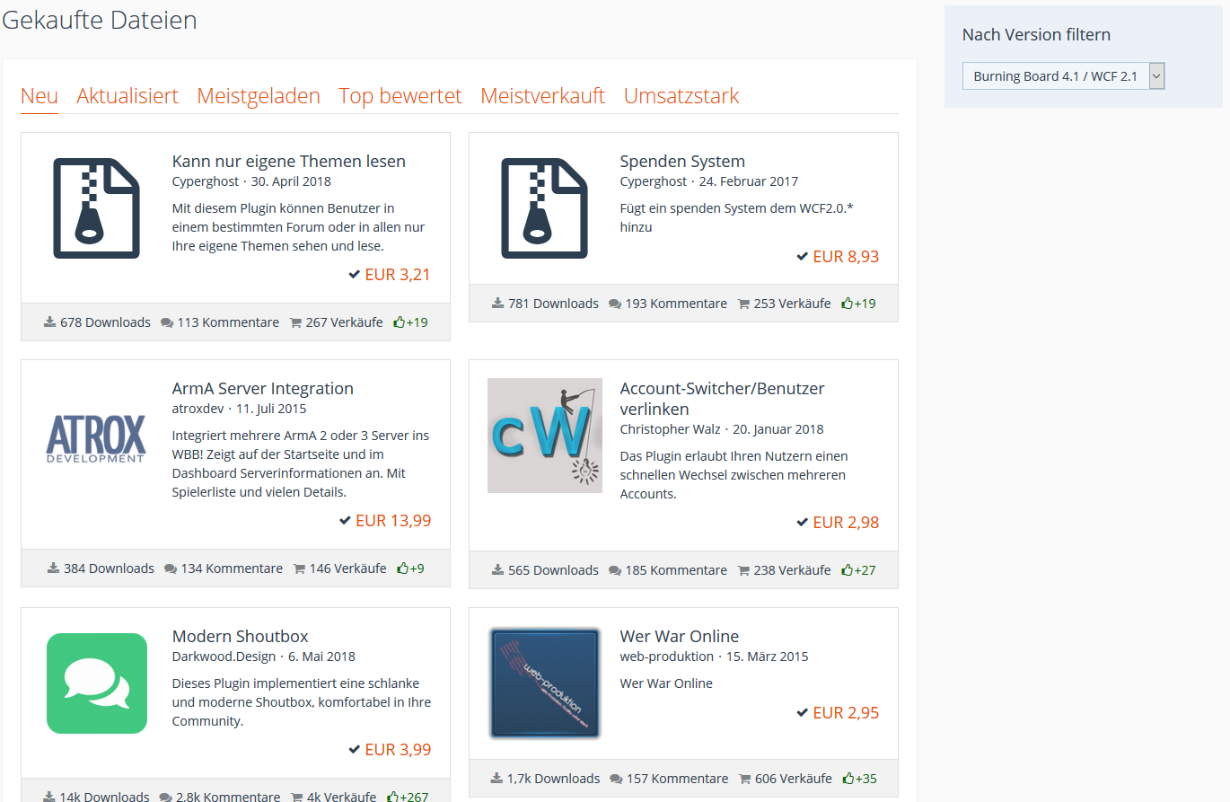Switch to the Meistgeladen tab

click(x=259, y=96)
